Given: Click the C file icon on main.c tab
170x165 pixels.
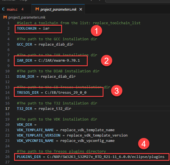Looking at the screenshot, I should click(3, 9).
